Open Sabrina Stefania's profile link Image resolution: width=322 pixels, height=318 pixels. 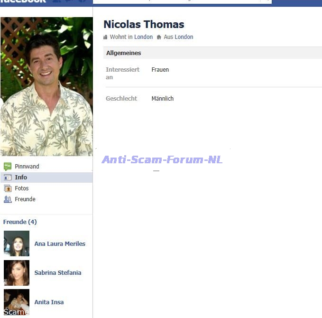tap(57, 273)
